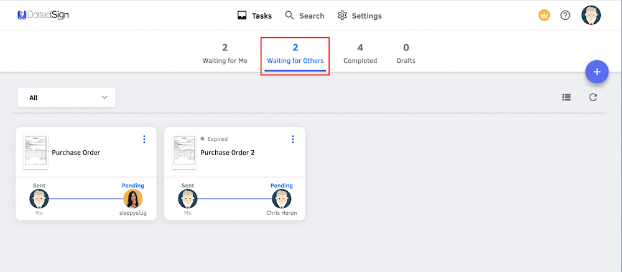This screenshot has width=622, height=272.
Task: Expand the All filter dropdown
Action: [67, 97]
